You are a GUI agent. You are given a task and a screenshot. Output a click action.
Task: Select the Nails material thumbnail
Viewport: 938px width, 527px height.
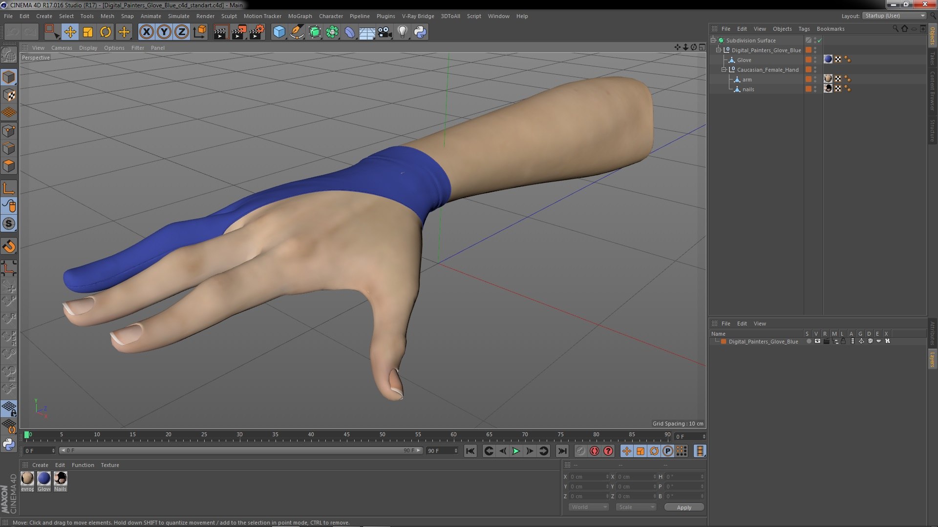pos(60,482)
